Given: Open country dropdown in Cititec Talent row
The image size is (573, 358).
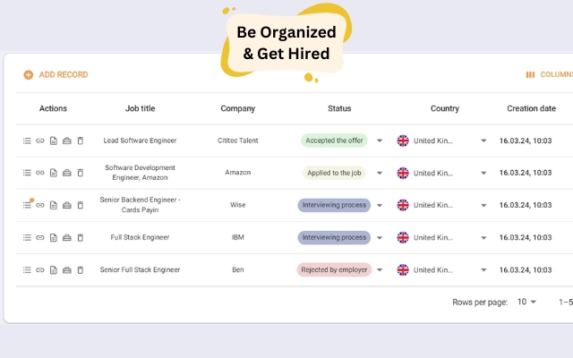Looking at the screenshot, I should tap(483, 141).
